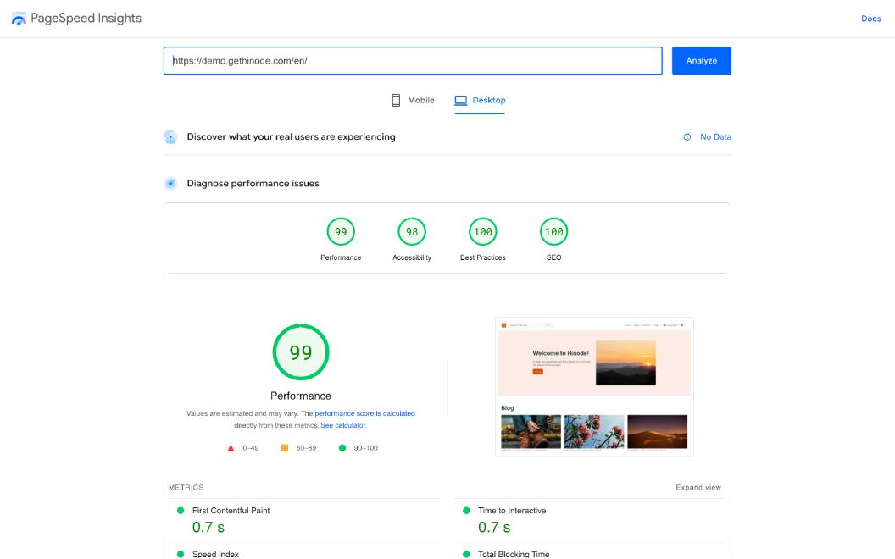Click the orange square 50–89 legend icon
The image size is (895, 559).
point(285,448)
